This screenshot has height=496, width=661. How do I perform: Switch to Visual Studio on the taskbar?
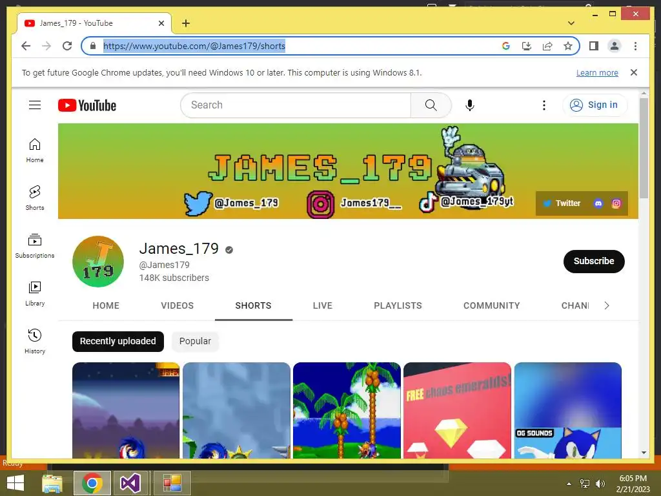(x=130, y=483)
